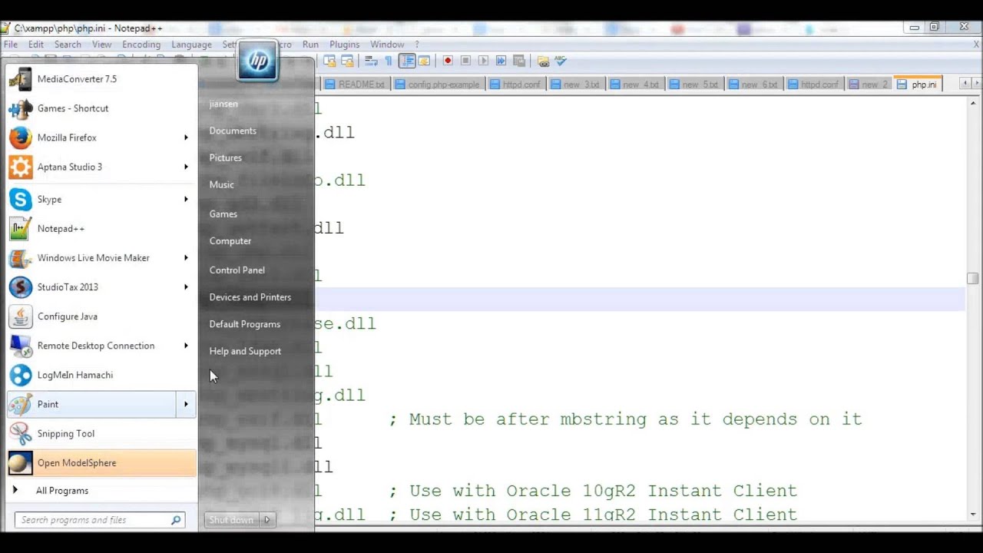Toggle show all characters with the paragraph icon

pos(388,61)
